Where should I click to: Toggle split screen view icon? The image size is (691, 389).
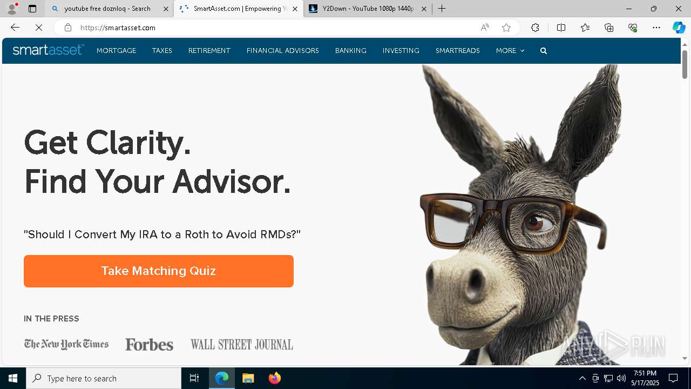[x=561, y=28]
